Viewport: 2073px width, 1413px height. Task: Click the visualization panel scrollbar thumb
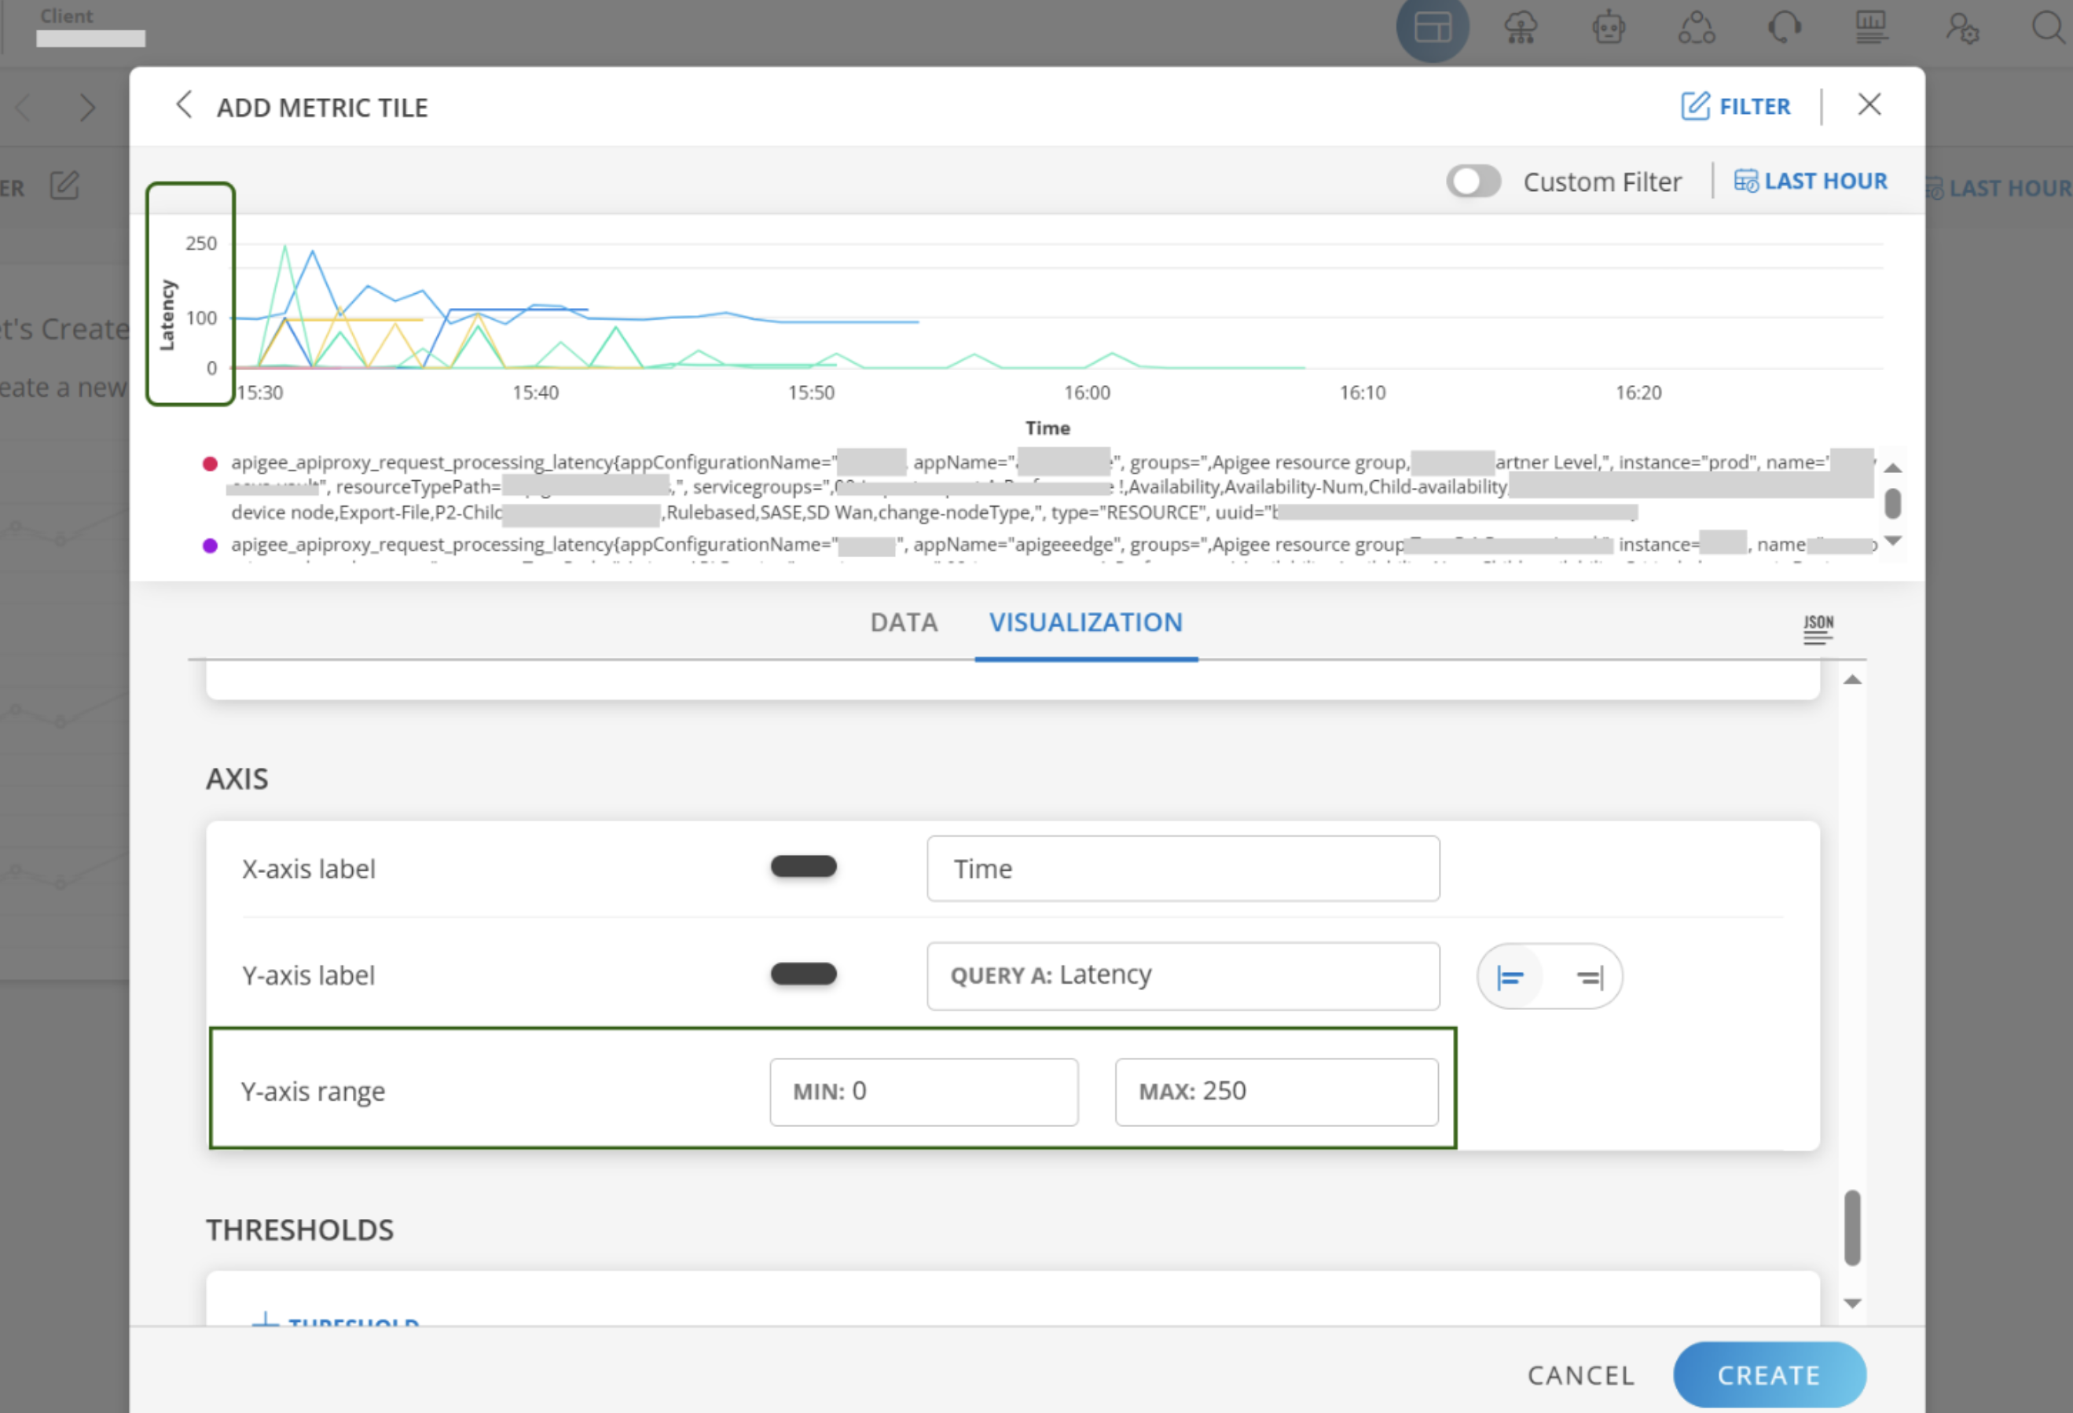(1853, 1228)
